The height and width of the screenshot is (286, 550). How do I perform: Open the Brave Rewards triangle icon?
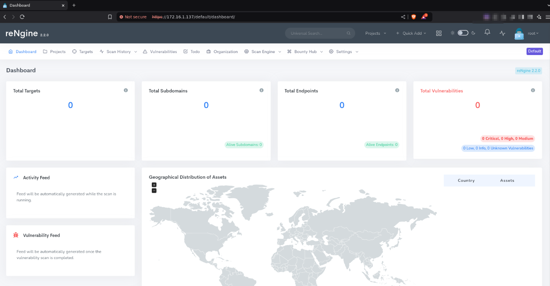click(x=424, y=17)
